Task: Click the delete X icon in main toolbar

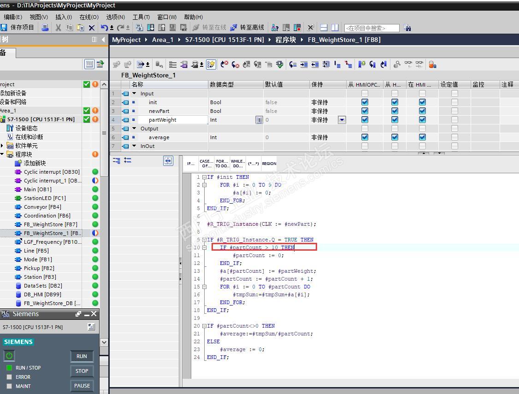Action: point(91,28)
